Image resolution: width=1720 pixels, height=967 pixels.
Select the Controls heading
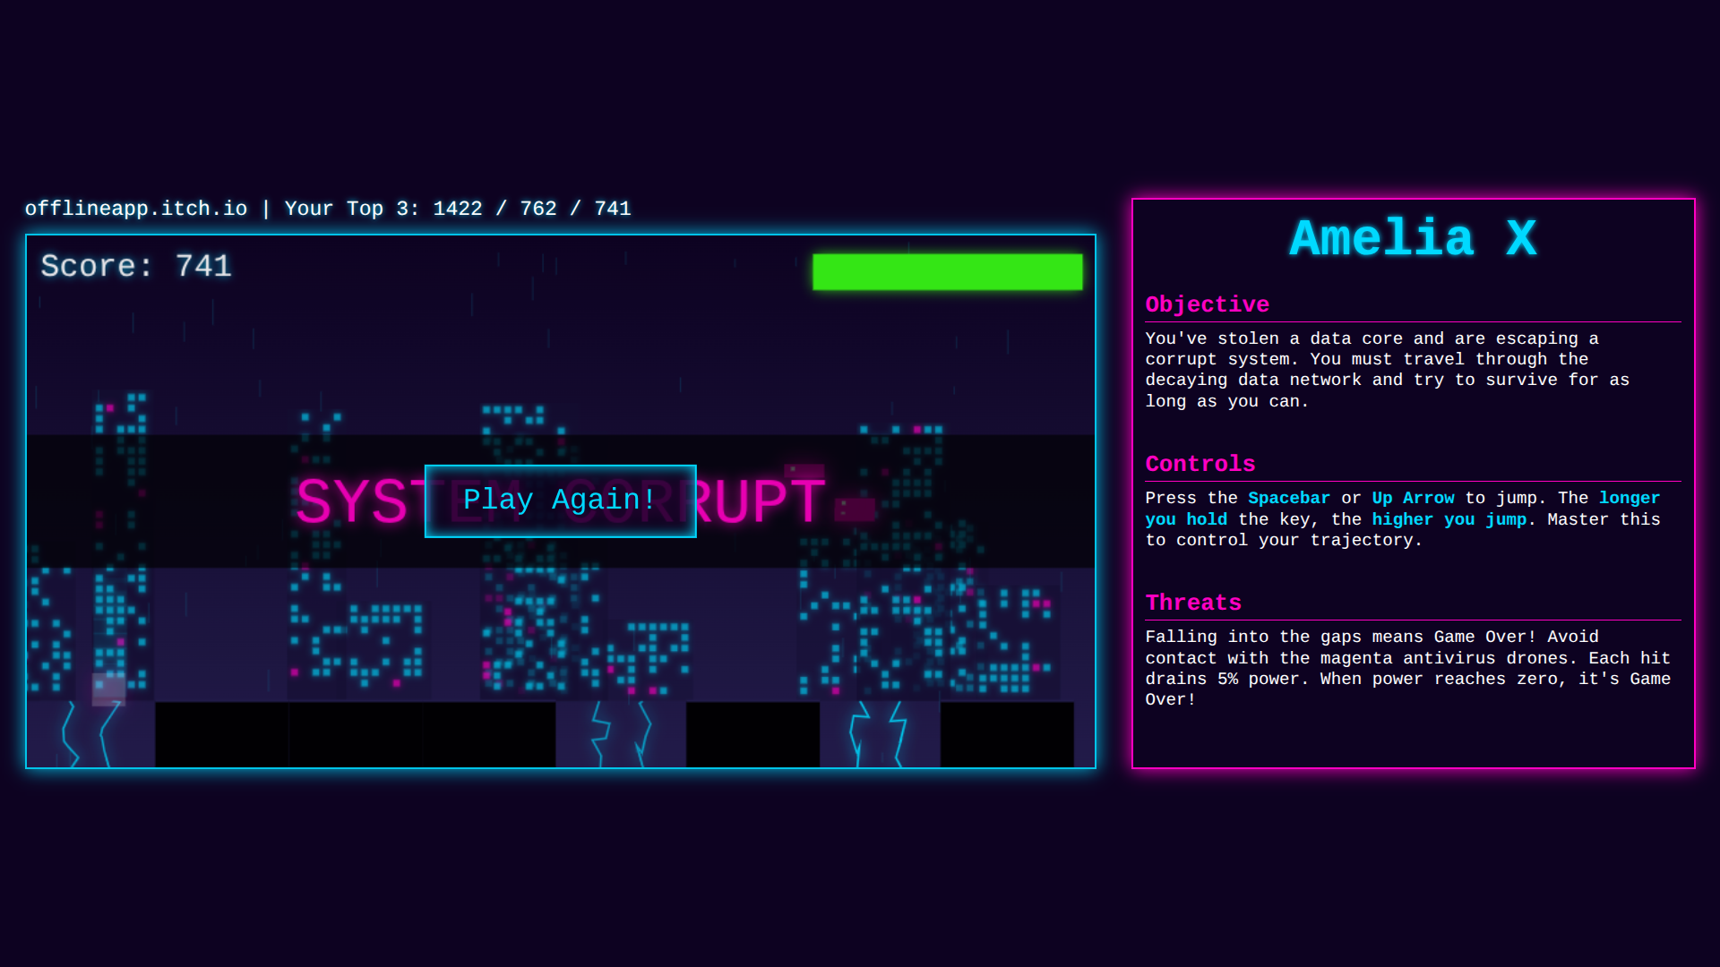click(1200, 464)
